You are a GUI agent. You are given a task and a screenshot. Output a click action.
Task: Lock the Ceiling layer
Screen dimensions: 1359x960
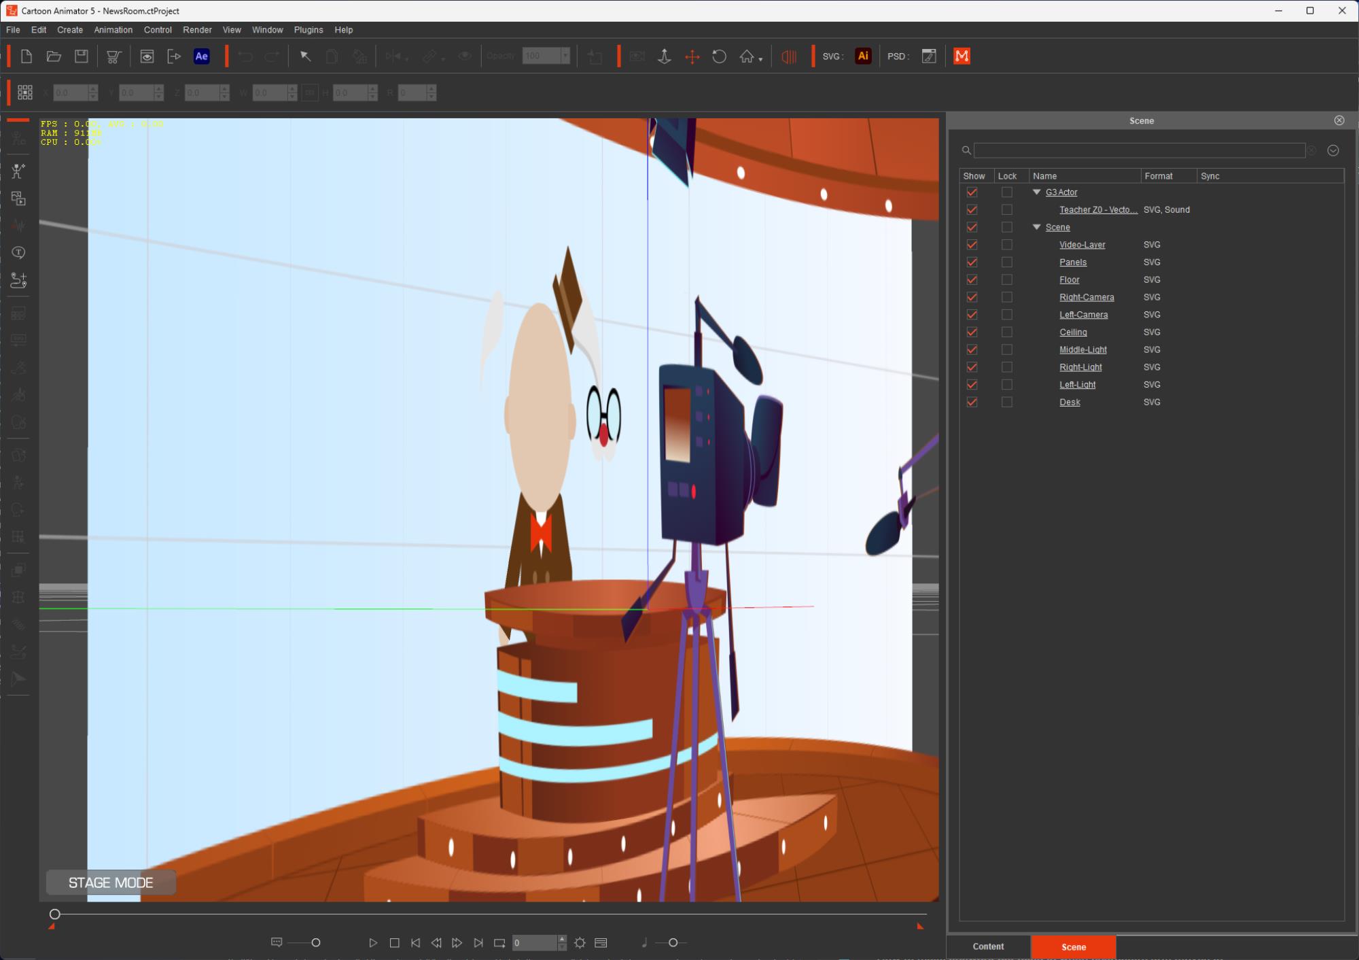point(1007,332)
